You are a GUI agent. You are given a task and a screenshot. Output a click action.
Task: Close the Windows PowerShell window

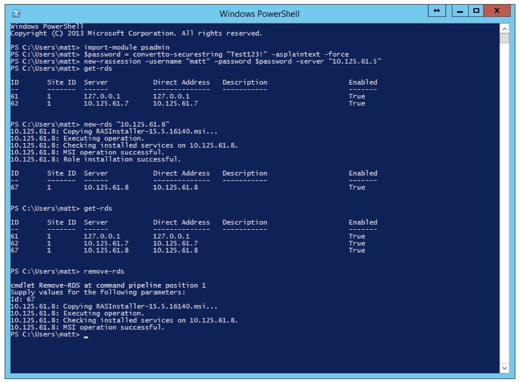pos(497,11)
